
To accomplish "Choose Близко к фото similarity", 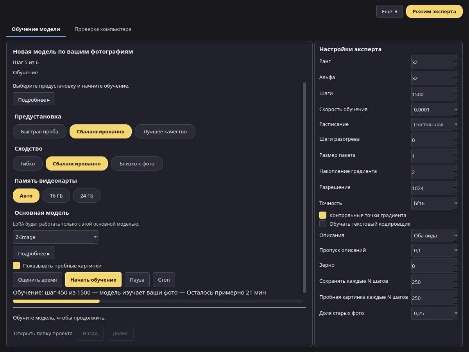I will pos(137,163).
